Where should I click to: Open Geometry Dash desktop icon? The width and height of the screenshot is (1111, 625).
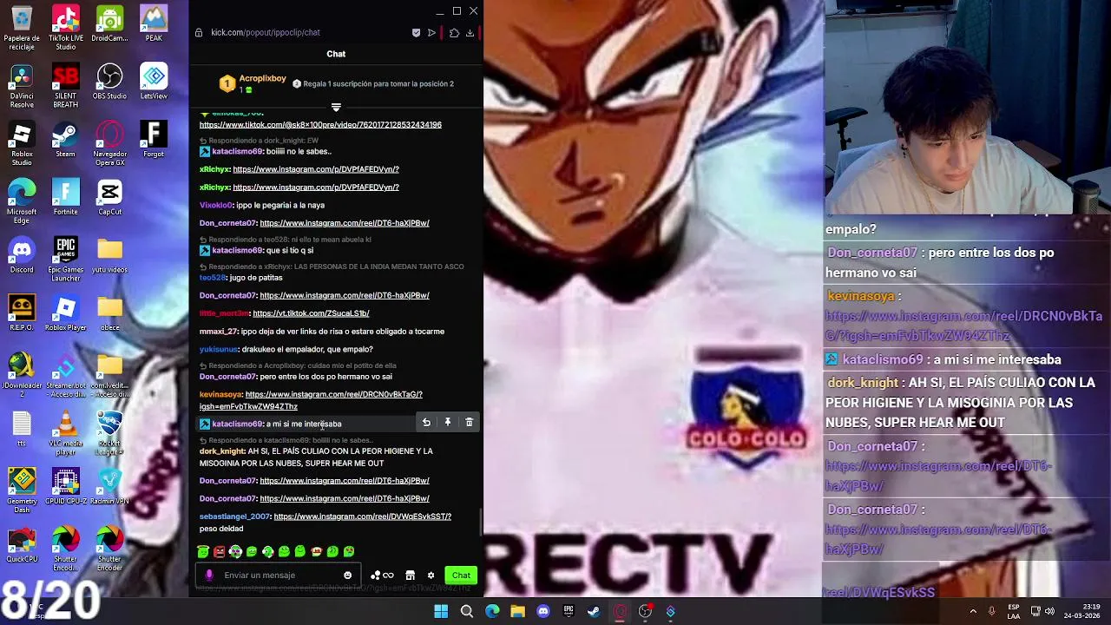(22, 490)
